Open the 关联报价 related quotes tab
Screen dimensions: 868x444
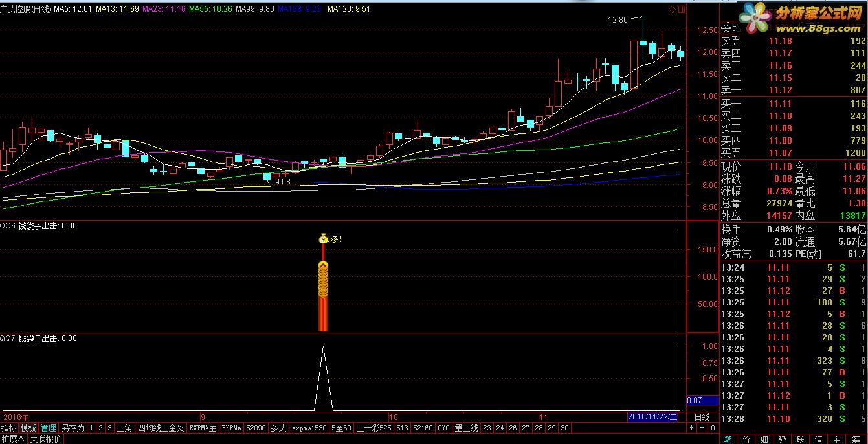pos(45,438)
